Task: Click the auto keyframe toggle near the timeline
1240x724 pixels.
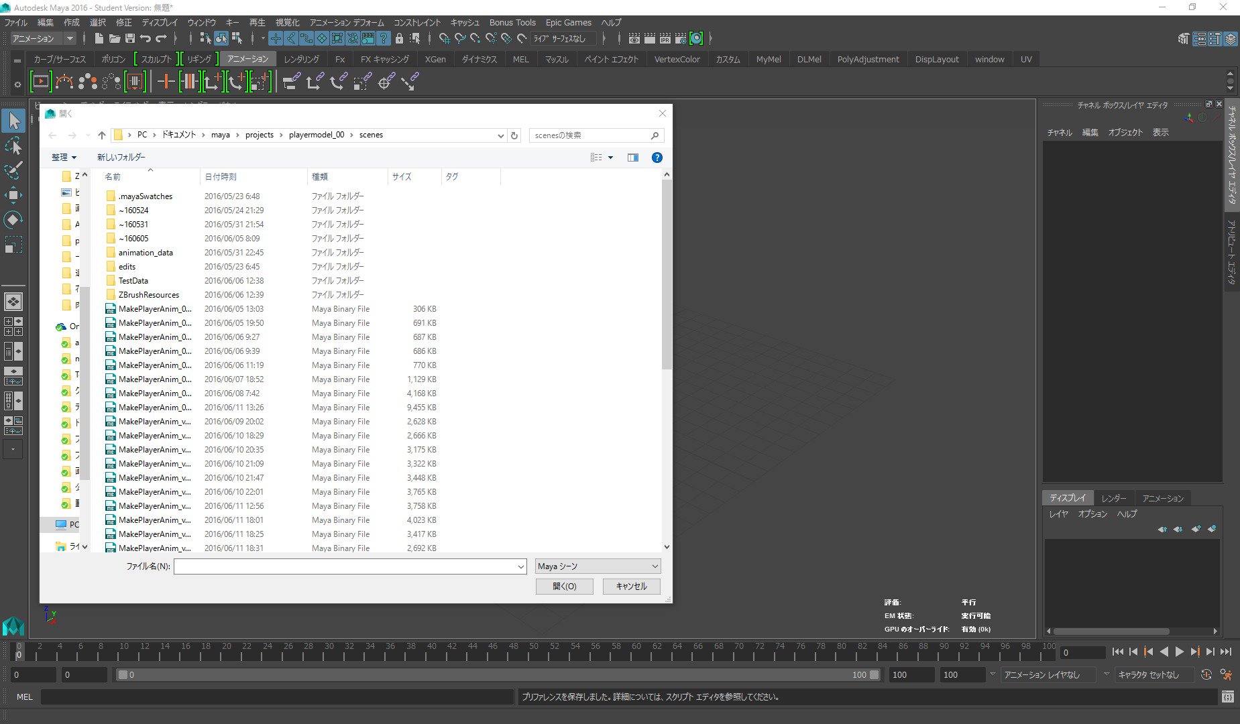Action: [1206, 674]
